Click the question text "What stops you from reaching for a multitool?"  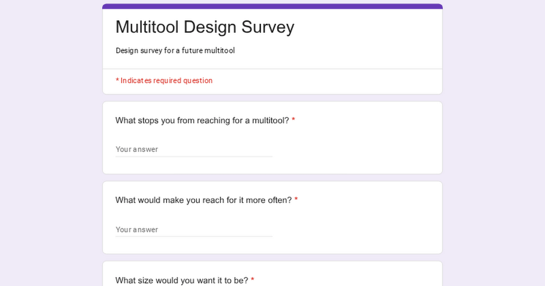coord(202,121)
